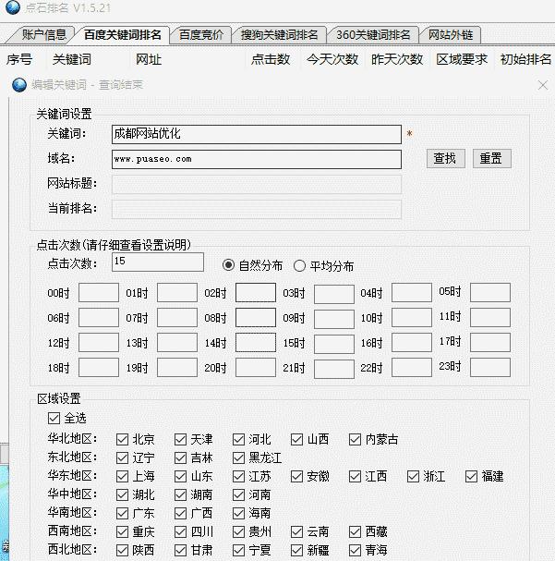
Task: Open the 搜狗关键词排名 tab
Action: [x=280, y=35]
